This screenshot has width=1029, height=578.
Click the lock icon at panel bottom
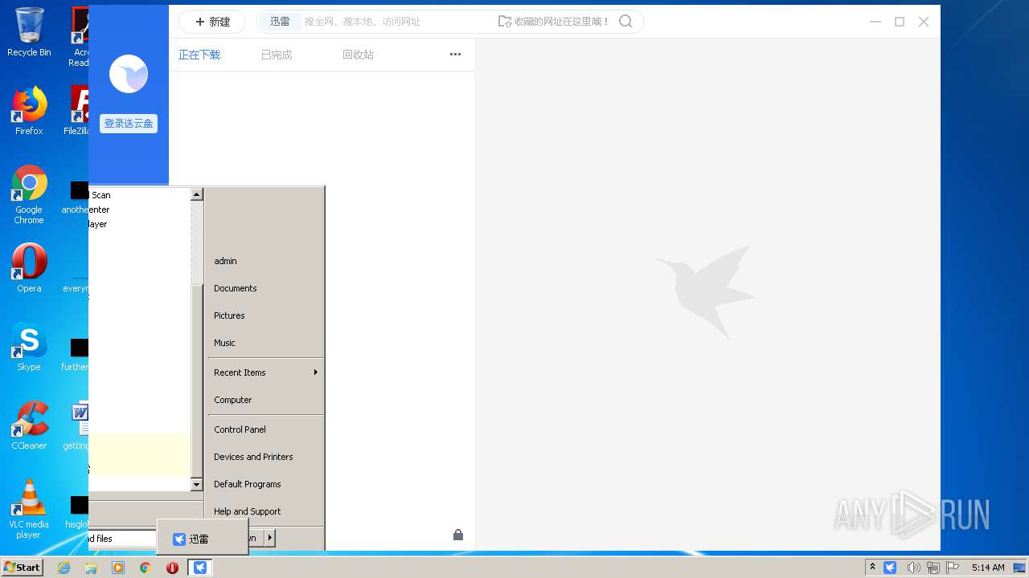[x=458, y=535]
